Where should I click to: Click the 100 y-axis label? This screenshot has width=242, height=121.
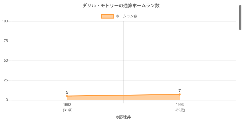coord(5,21)
